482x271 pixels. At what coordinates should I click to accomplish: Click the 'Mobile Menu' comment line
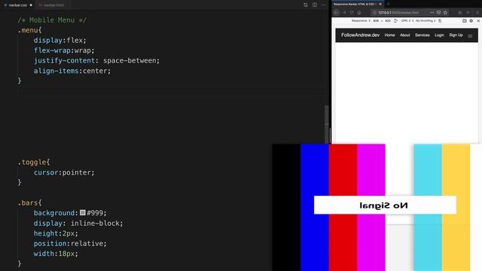pos(52,20)
